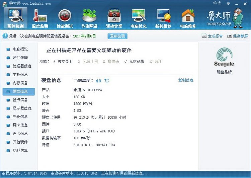Click the 独立显卡 feature label
Viewport: 251px width, 178px height.
point(65,61)
